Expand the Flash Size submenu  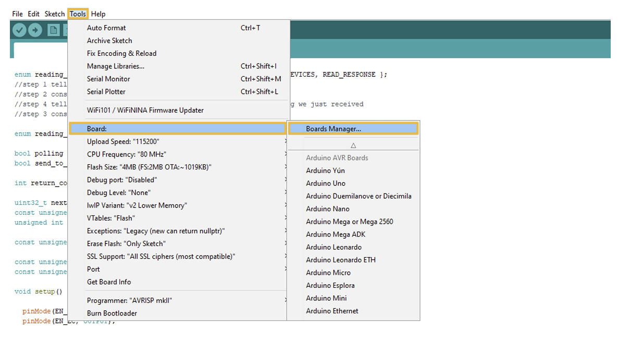click(x=179, y=167)
